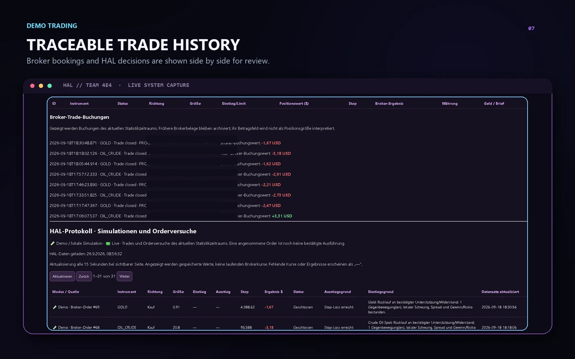Click the booking value -3,18 USD

coord(281,153)
